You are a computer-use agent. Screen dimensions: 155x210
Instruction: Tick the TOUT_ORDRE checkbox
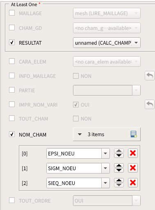pos(12,201)
